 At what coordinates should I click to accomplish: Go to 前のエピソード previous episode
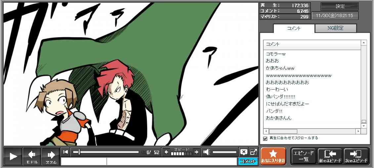(x=330, y=156)
